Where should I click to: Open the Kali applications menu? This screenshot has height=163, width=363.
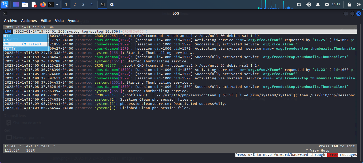coord(5,5)
